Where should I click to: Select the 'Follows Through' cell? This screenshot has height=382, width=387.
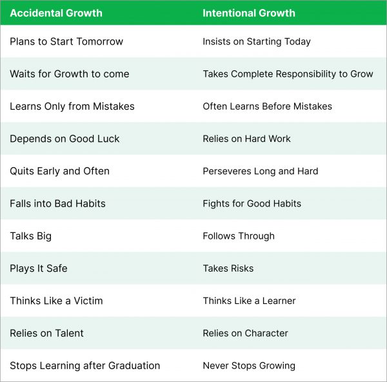[x=239, y=236]
